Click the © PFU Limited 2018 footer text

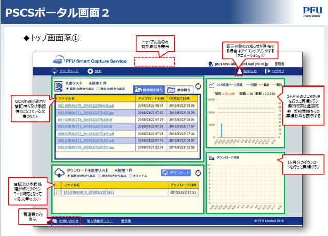(269, 221)
